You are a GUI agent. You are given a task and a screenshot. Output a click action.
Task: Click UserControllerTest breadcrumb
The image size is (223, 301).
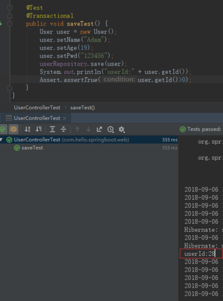point(37,108)
